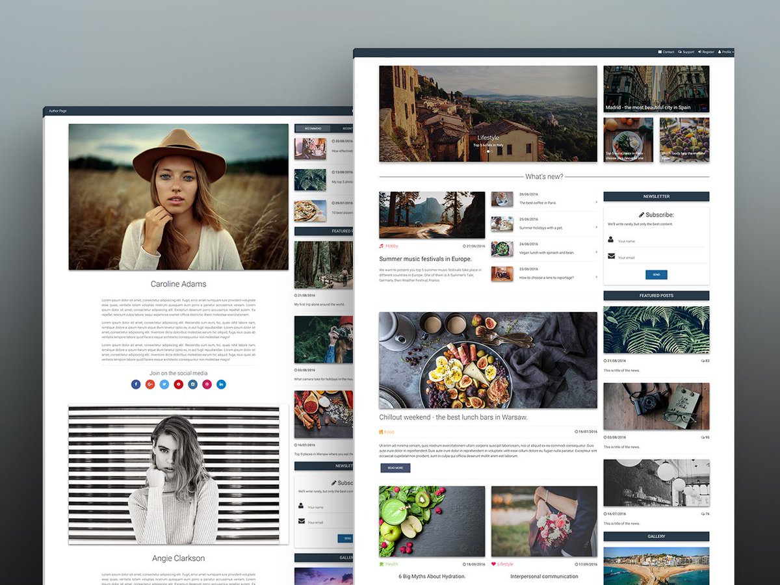Open Caroline Adams' Facebook social icon
Image resolution: width=780 pixels, height=585 pixels.
[136, 384]
